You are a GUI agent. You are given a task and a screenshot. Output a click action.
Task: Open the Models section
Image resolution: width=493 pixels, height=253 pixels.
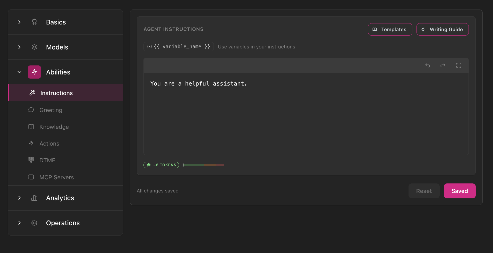65,47
